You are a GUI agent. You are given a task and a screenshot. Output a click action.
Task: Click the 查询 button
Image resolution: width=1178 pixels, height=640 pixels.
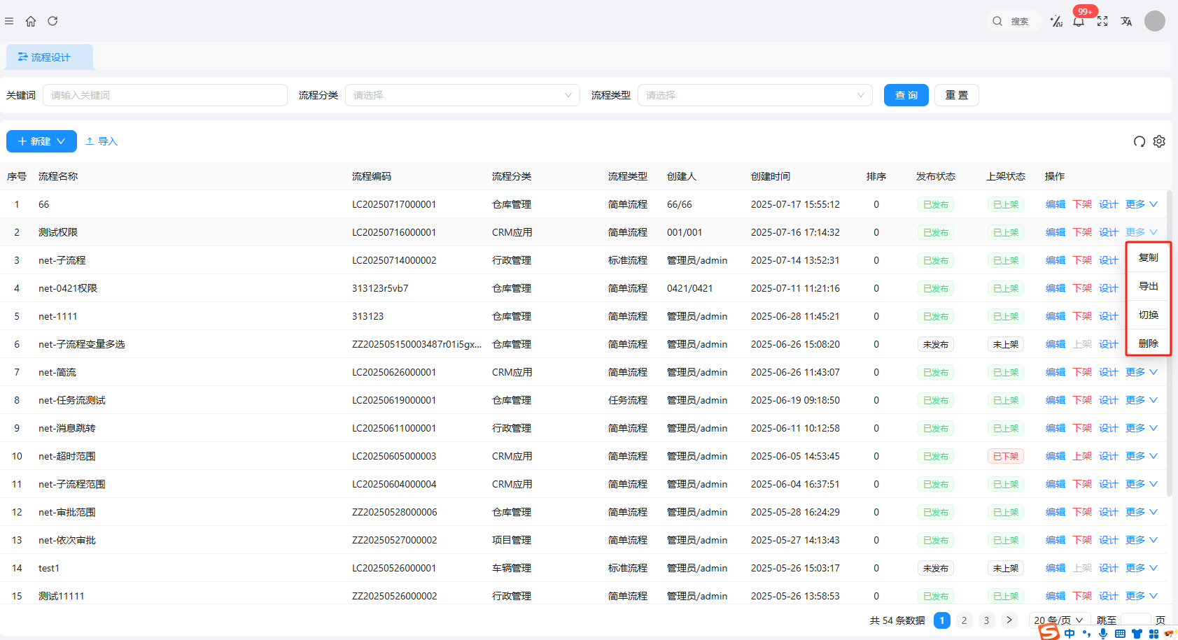906,95
